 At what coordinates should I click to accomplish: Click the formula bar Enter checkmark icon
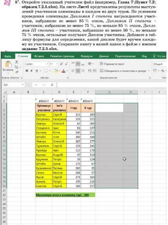[44, 85]
